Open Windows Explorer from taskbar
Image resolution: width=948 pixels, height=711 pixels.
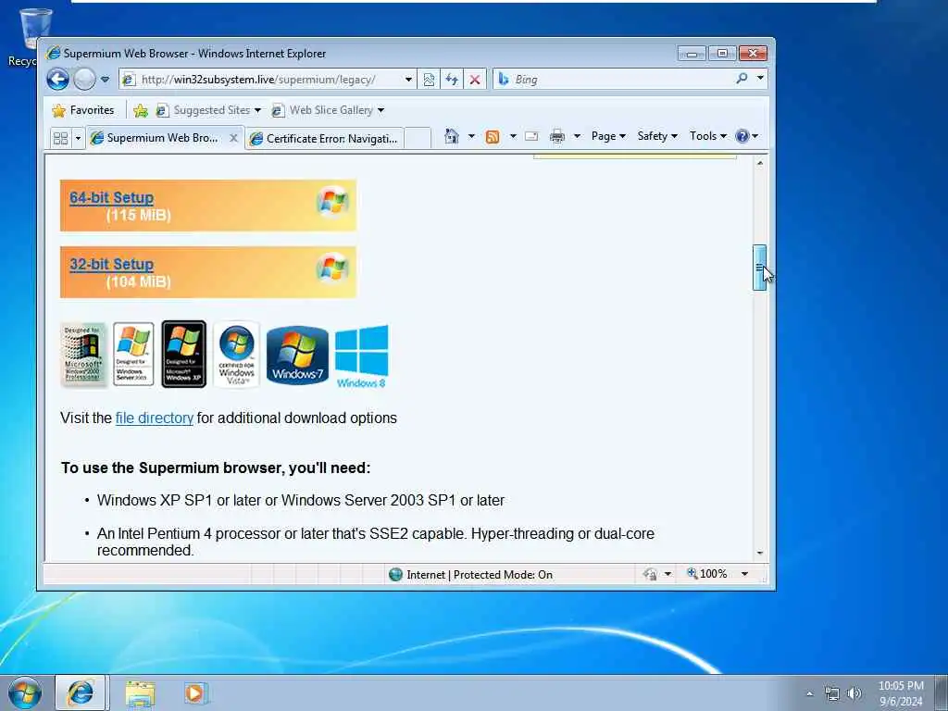pos(141,693)
